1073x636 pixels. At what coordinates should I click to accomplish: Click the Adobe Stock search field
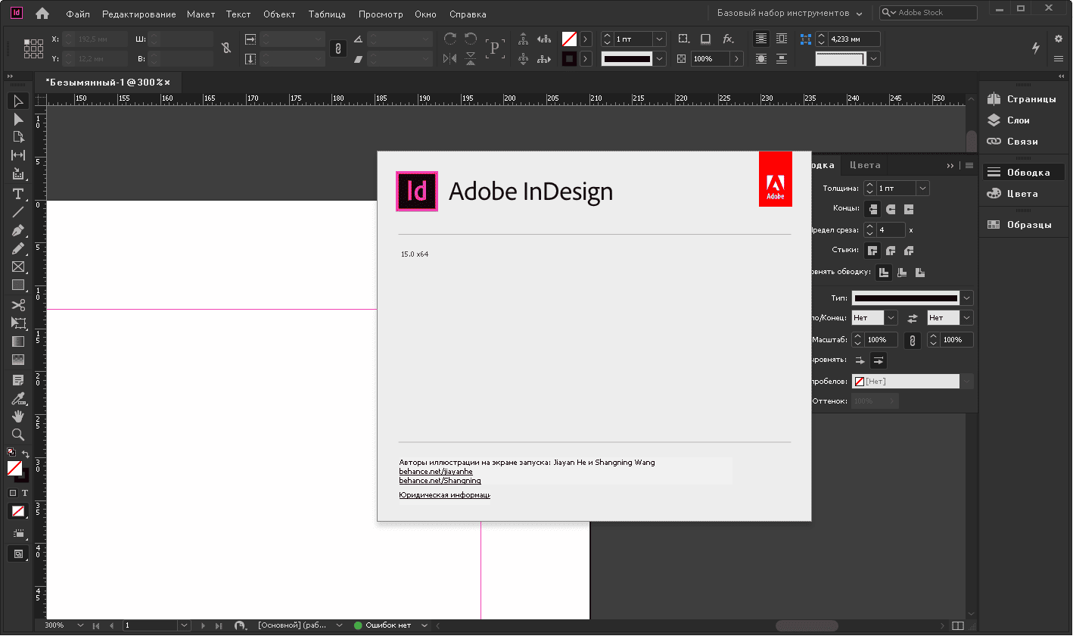928,13
